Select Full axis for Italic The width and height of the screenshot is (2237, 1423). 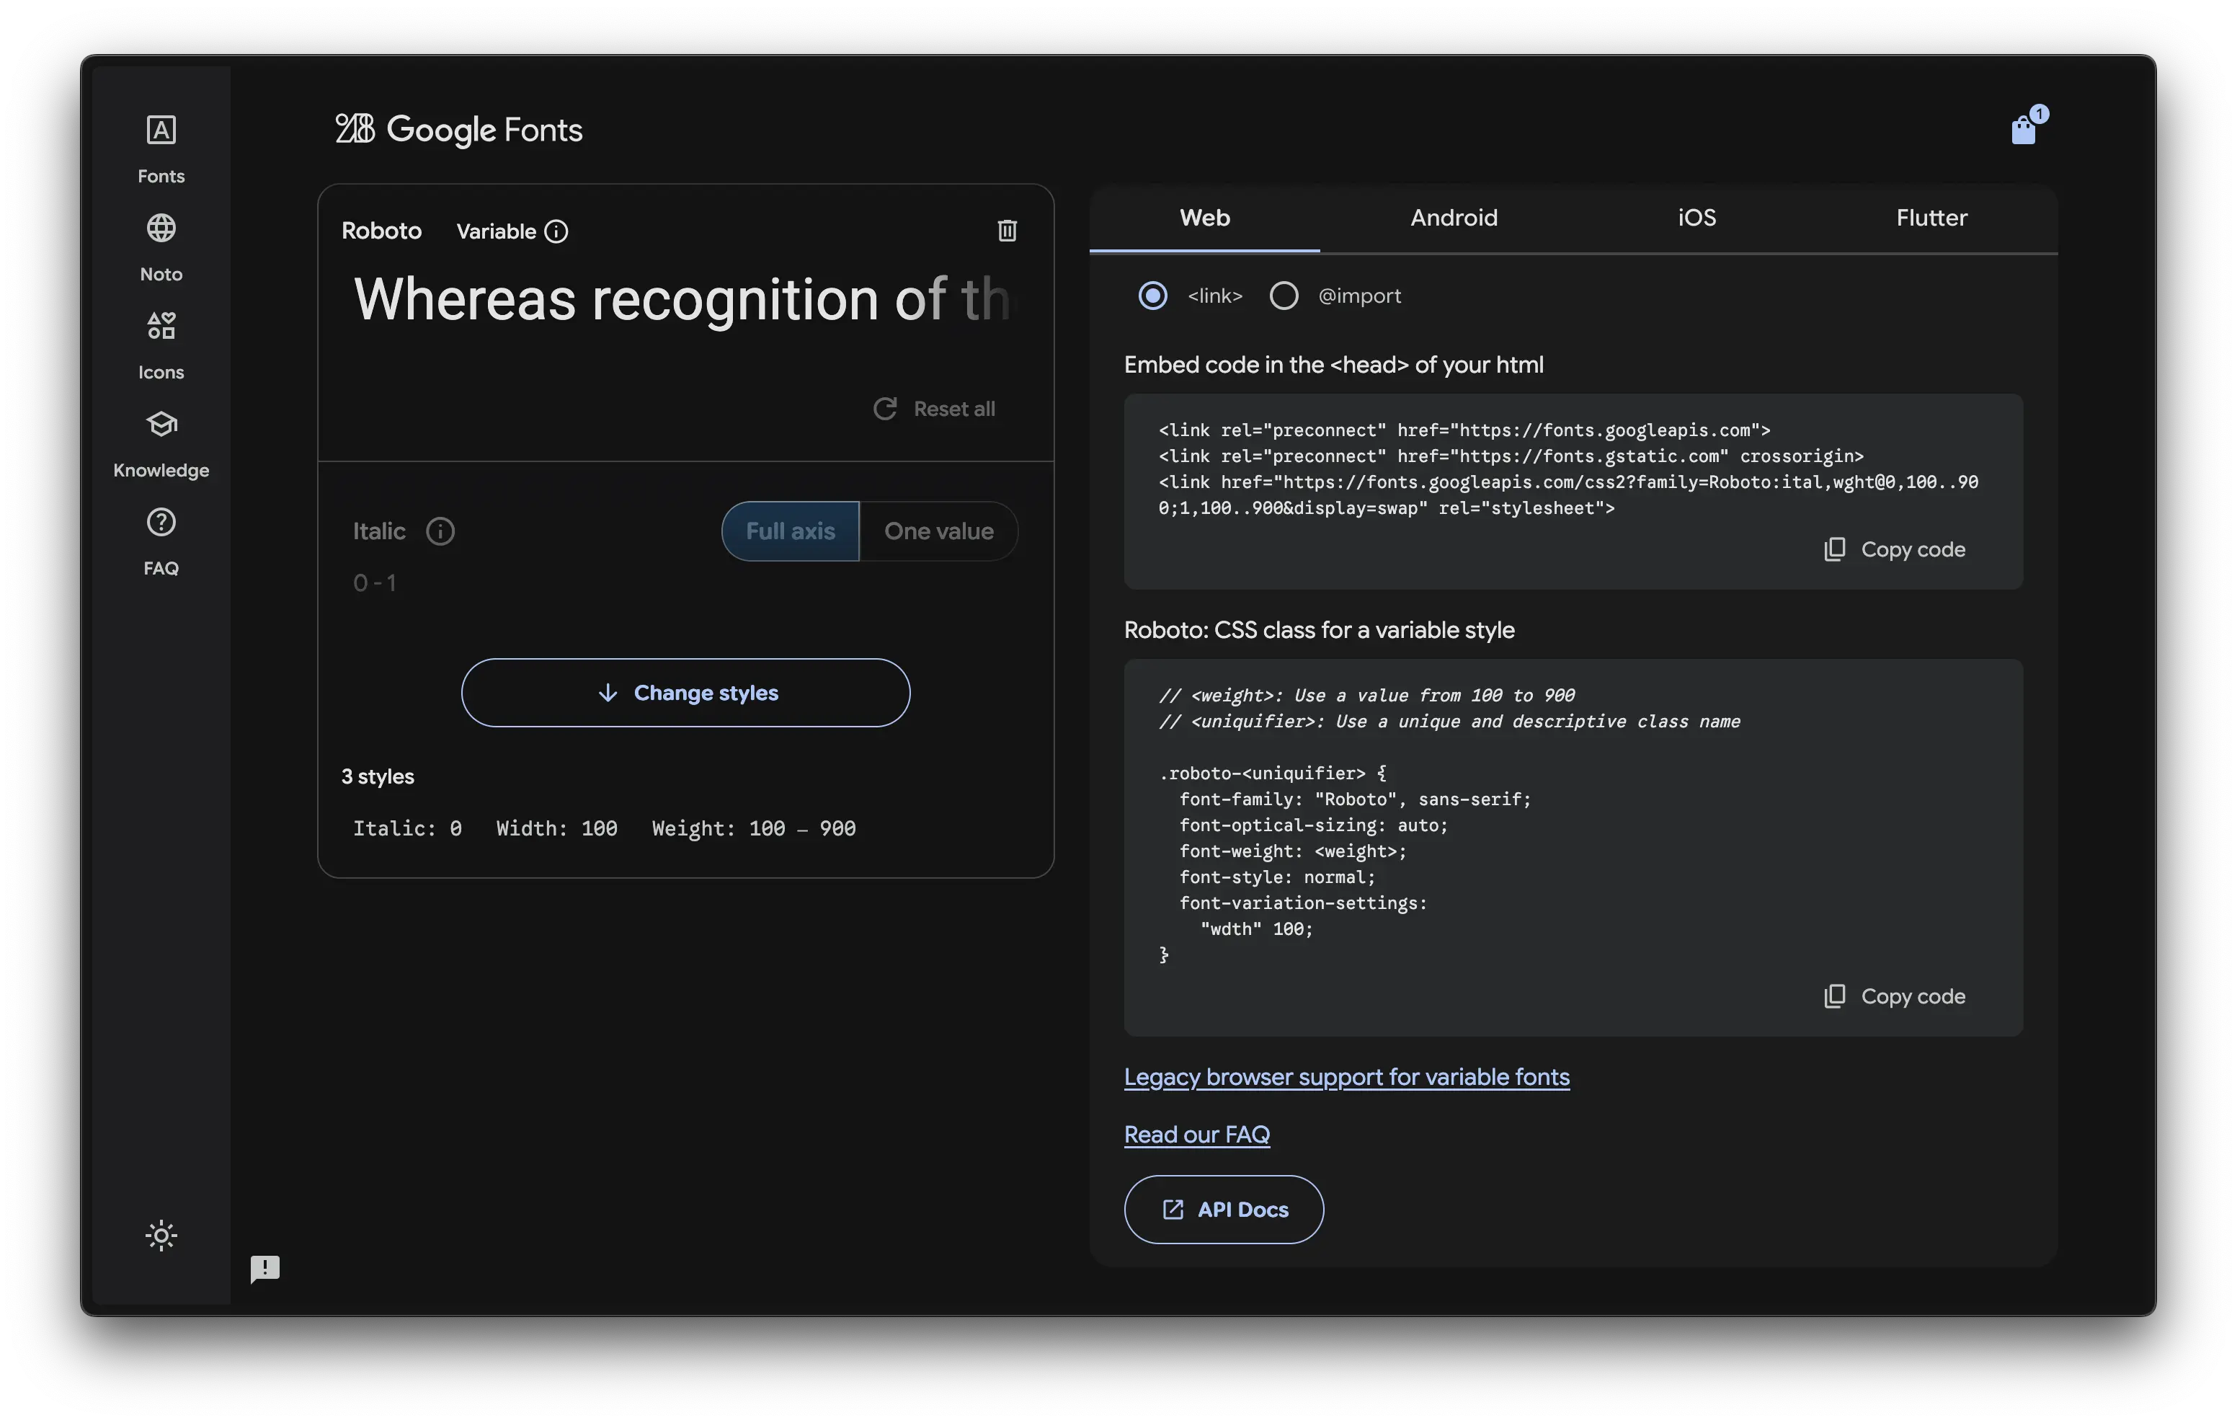click(x=791, y=531)
